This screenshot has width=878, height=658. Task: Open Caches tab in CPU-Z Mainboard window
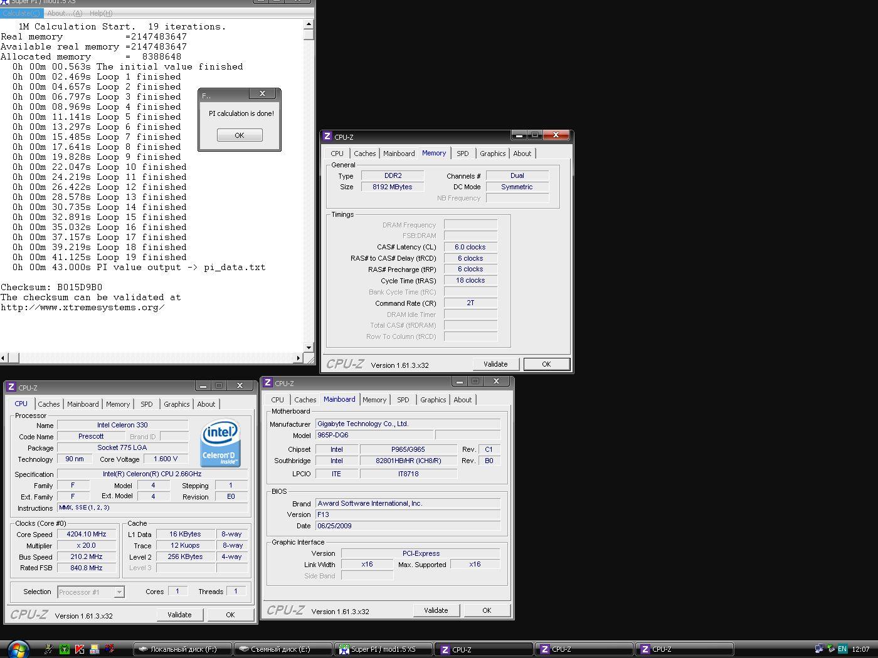305,400
